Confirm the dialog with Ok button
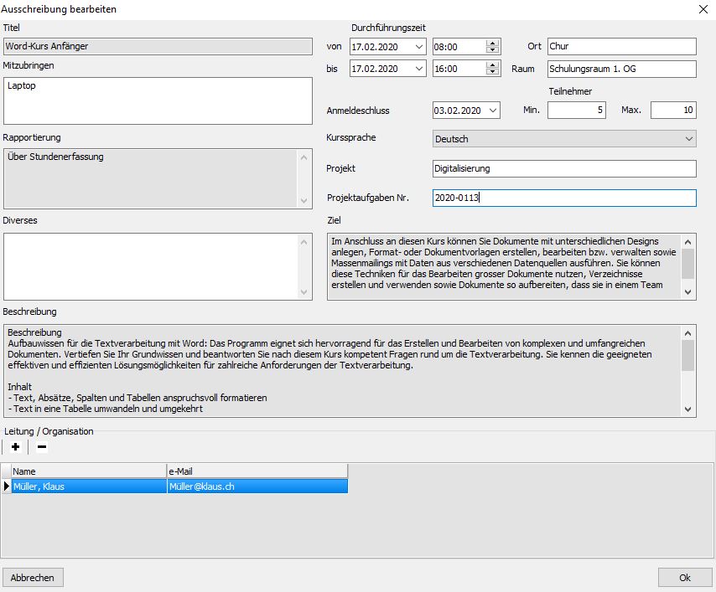Viewport: 716px width, 592px height. pos(684,577)
